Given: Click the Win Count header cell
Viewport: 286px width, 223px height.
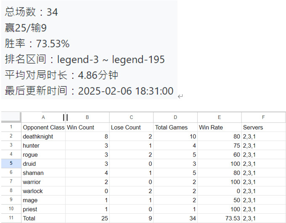Looking at the screenshot, I should (87, 127).
